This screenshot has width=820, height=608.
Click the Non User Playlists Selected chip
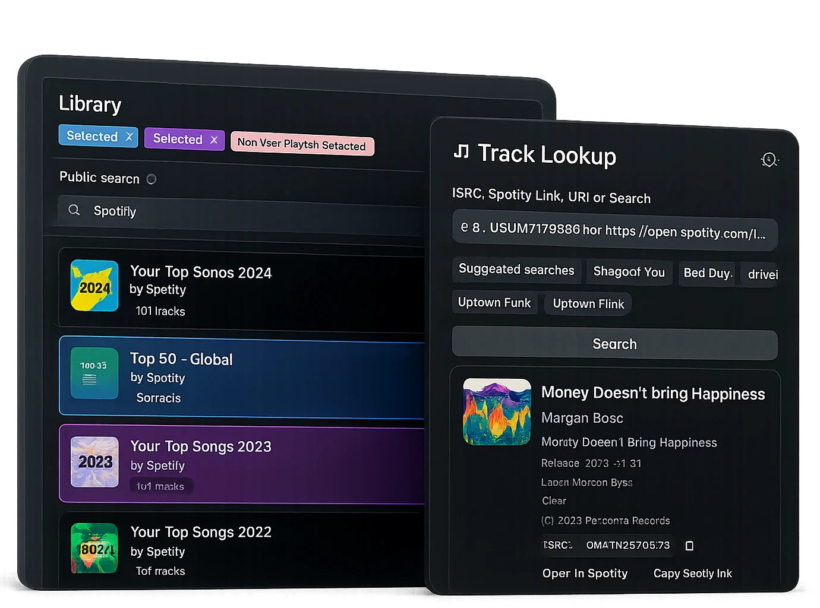point(302,144)
